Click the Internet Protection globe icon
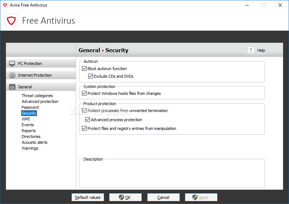The width and height of the screenshot is (289, 204). tap(12, 75)
